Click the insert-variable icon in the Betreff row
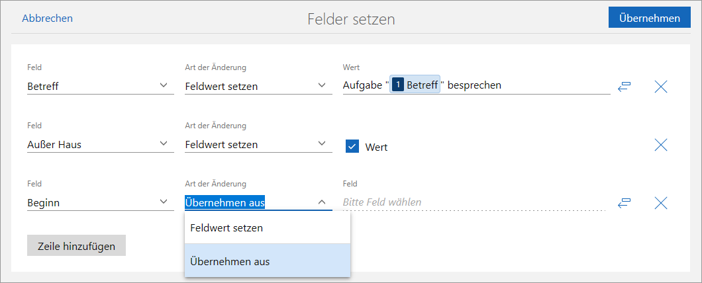The image size is (702, 283). point(624,86)
